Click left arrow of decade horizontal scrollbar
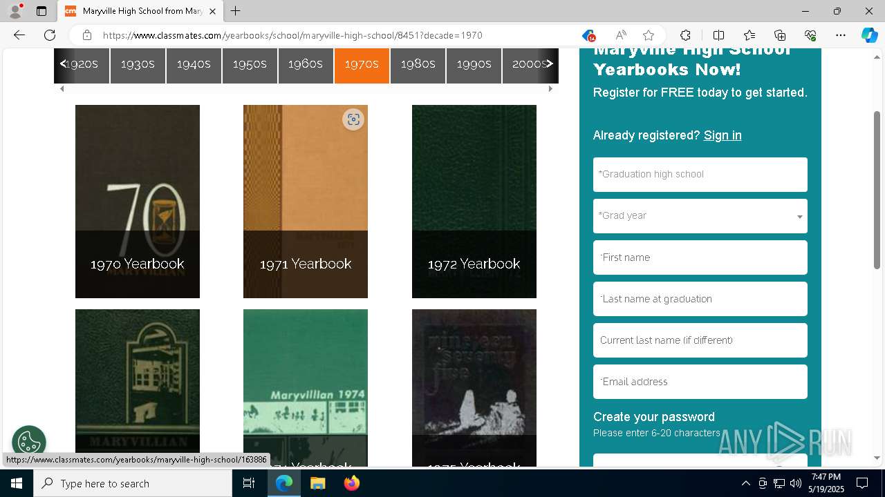This screenshot has height=497, width=885. point(62,88)
